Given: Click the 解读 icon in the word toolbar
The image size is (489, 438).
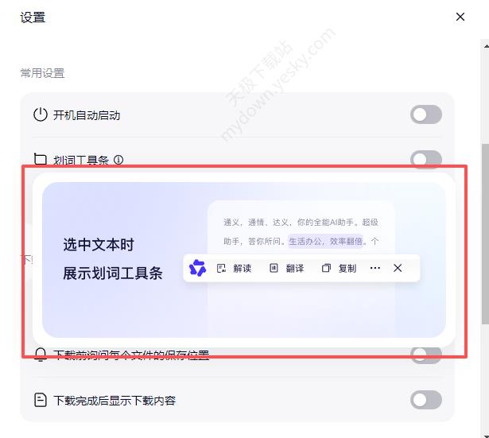Looking at the screenshot, I should point(221,268).
